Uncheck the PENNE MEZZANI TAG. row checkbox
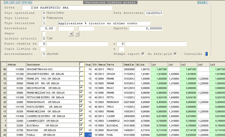 pos(81,93)
